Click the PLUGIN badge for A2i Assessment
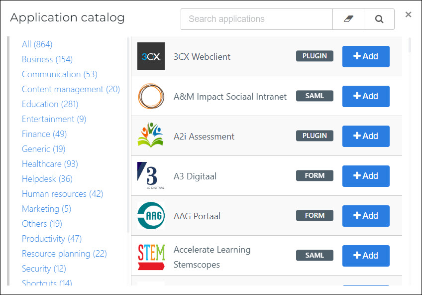The image size is (422, 295). [x=315, y=136]
